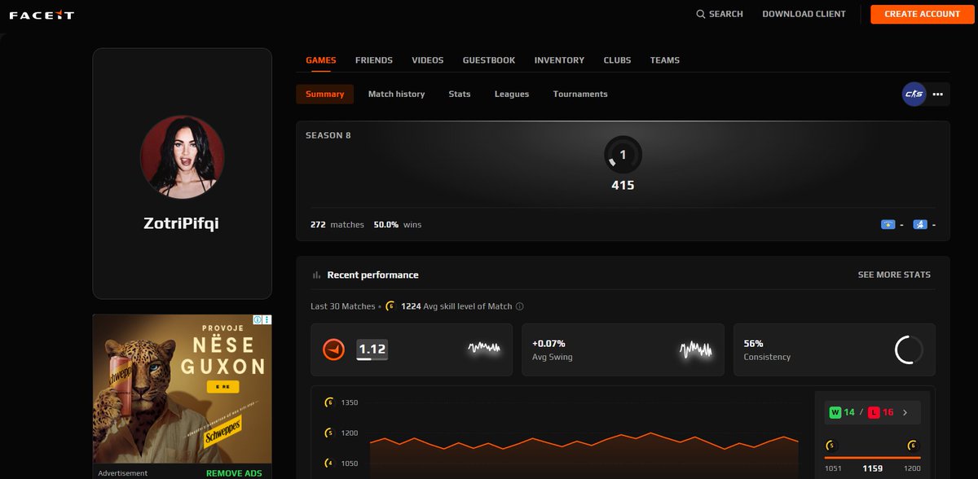Click SEE MORE STATS

click(x=894, y=275)
